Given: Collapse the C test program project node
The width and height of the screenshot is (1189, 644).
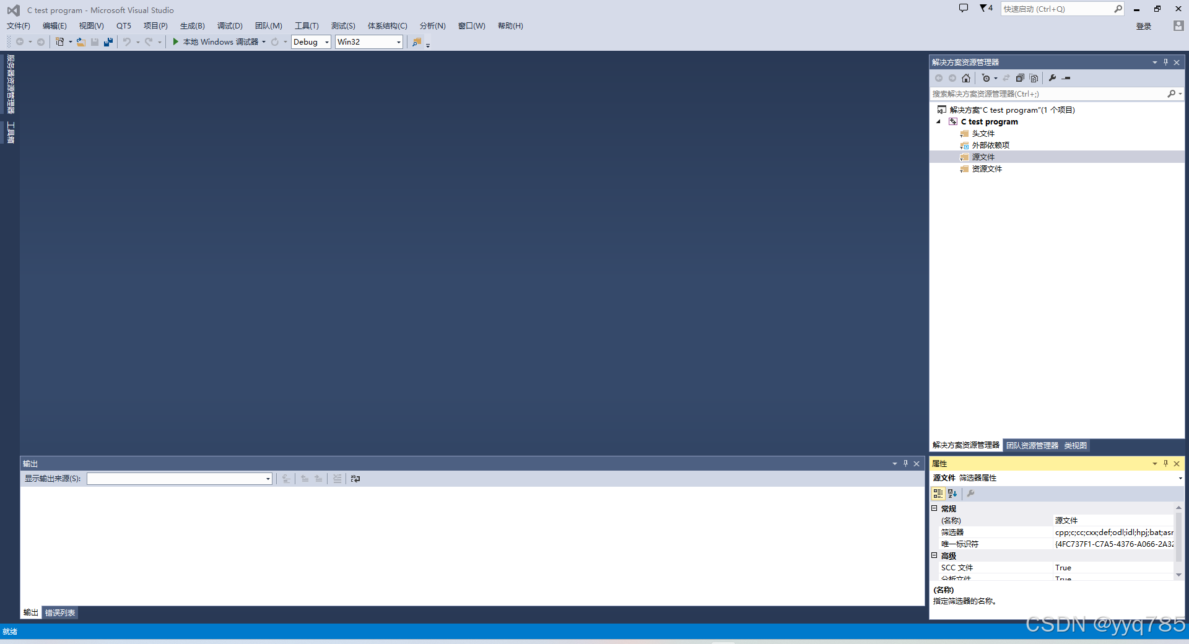Looking at the screenshot, I should click(939, 121).
